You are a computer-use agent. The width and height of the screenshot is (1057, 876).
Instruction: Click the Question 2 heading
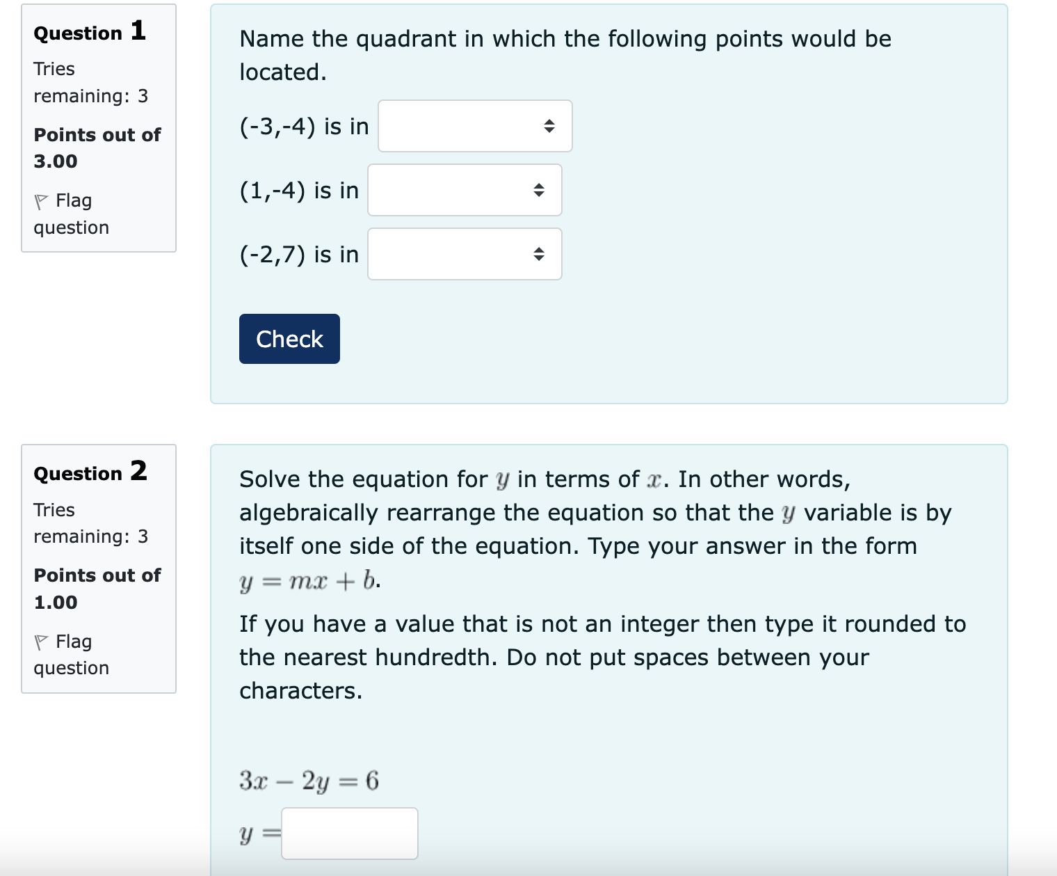(x=90, y=472)
